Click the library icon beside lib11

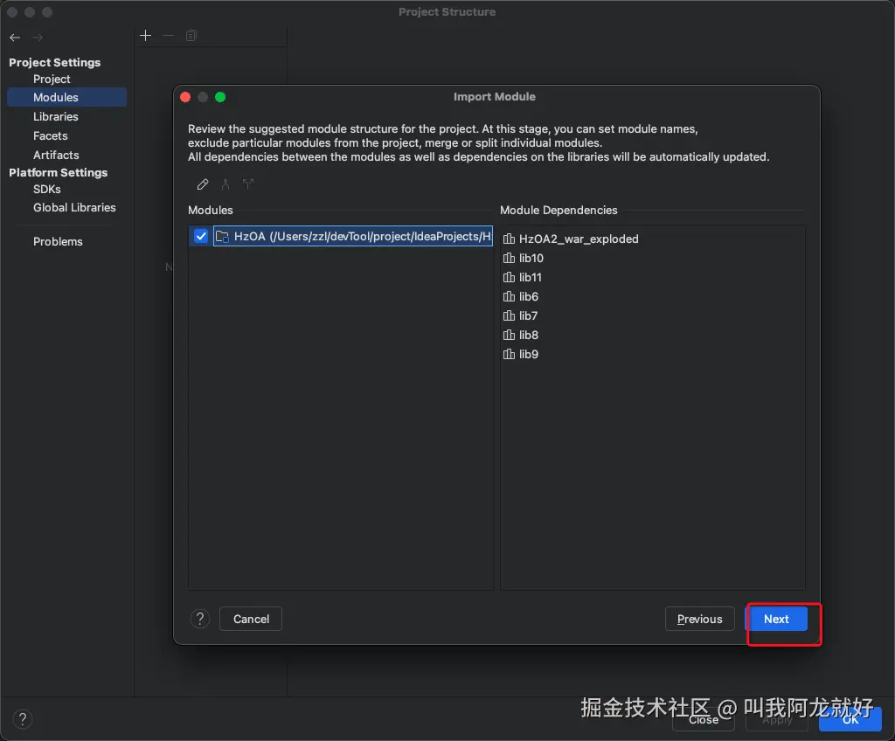[x=509, y=278]
